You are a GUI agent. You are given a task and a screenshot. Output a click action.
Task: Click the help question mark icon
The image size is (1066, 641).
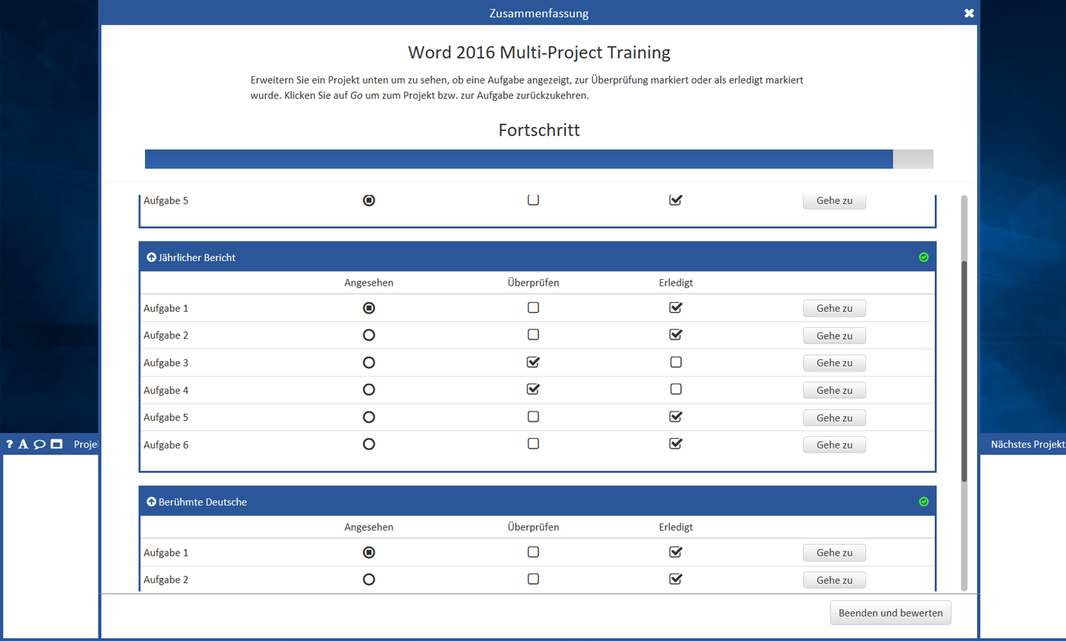point(9,444)
